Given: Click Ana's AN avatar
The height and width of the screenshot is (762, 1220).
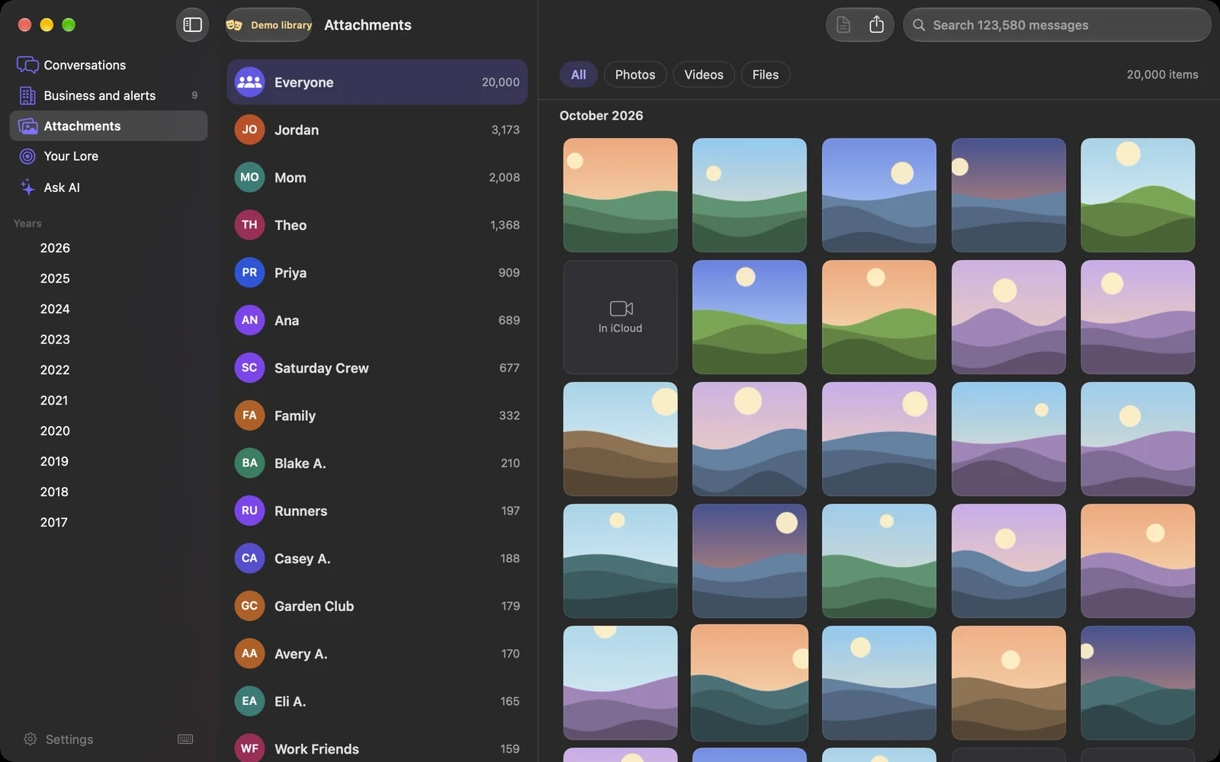Looking at the screenshot, I should pyautogui.click(x=249, y=320).
